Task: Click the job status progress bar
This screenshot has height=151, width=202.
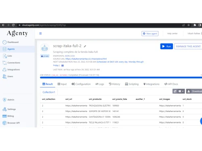Action: (x=121, y=78)
